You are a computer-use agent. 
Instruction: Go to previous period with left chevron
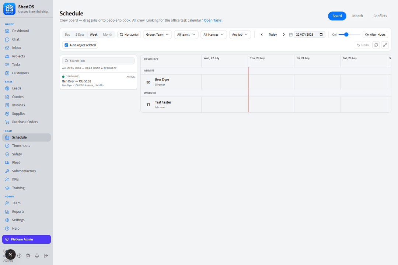point(262,35)
